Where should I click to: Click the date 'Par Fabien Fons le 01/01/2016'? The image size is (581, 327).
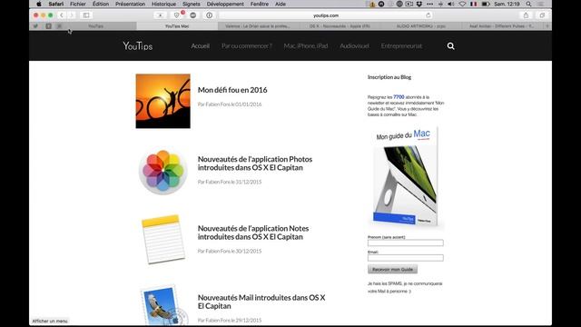(230, 104)
